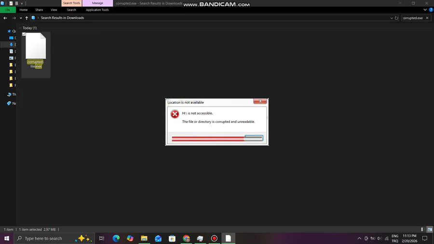Select the Pictures item in sidebar
434x244 pixels.
pyautogui.click(x=12, y=58)
